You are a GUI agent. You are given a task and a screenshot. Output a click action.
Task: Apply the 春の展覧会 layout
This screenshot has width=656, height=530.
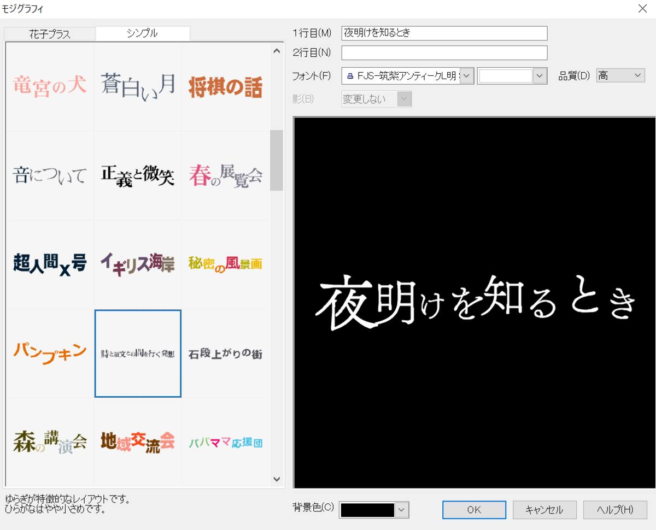(x=225, y=174)
